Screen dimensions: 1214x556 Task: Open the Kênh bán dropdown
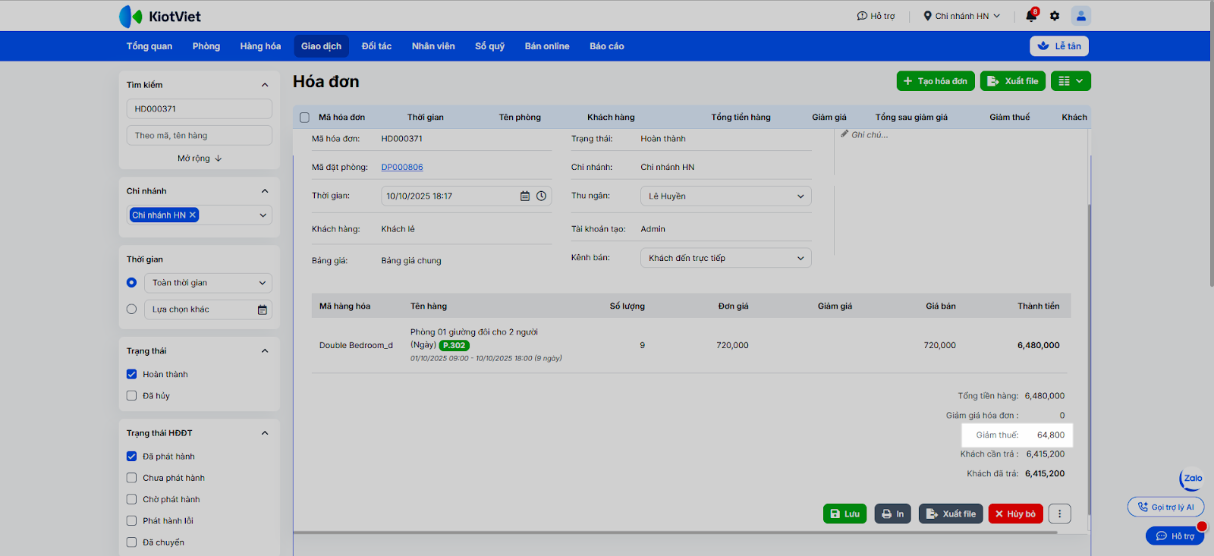[x=725, y=259]
